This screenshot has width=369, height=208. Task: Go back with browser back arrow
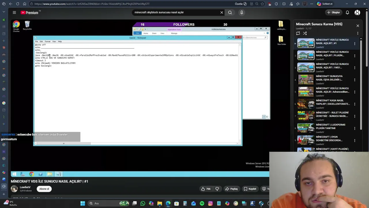click(10, 4)
